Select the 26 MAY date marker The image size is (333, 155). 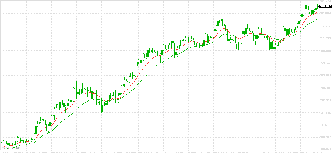(x=219, y=153)
